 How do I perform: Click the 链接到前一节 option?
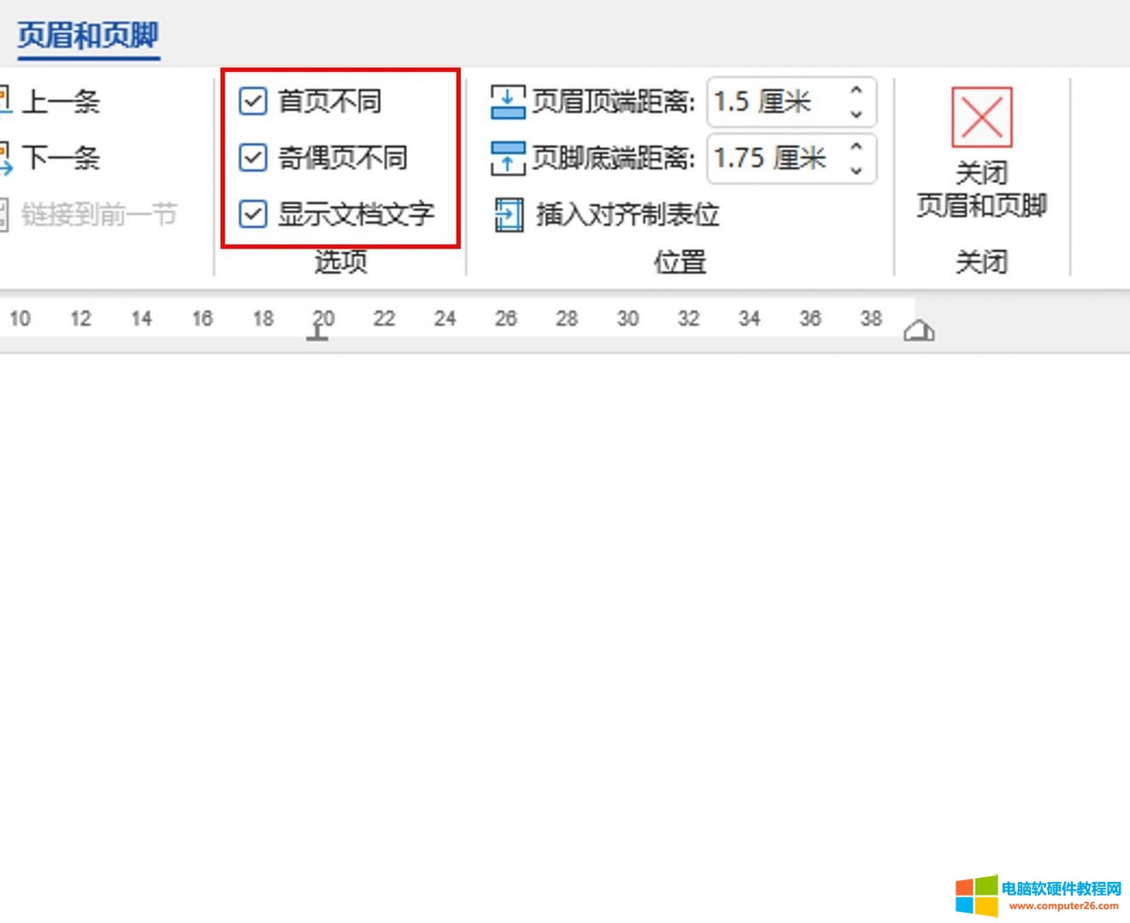[97, 215]
